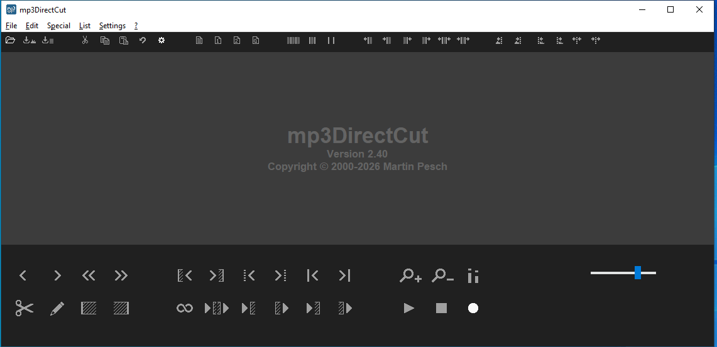Open the Special menu
Viewport: 717px width, 347px height.
click(58, 26)
